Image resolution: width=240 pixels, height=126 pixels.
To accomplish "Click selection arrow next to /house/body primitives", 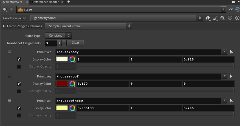I will click(x=231, y=52).
